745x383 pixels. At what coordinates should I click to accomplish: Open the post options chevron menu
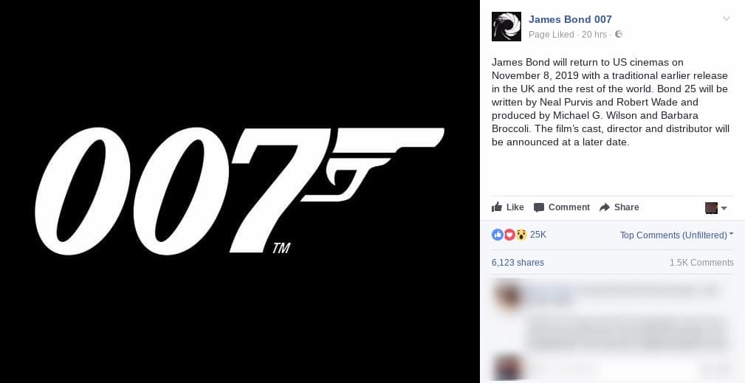click(727, 19)
